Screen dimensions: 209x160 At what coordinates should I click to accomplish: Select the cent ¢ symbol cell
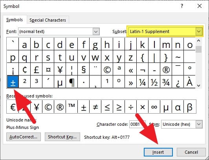[25, 69]
